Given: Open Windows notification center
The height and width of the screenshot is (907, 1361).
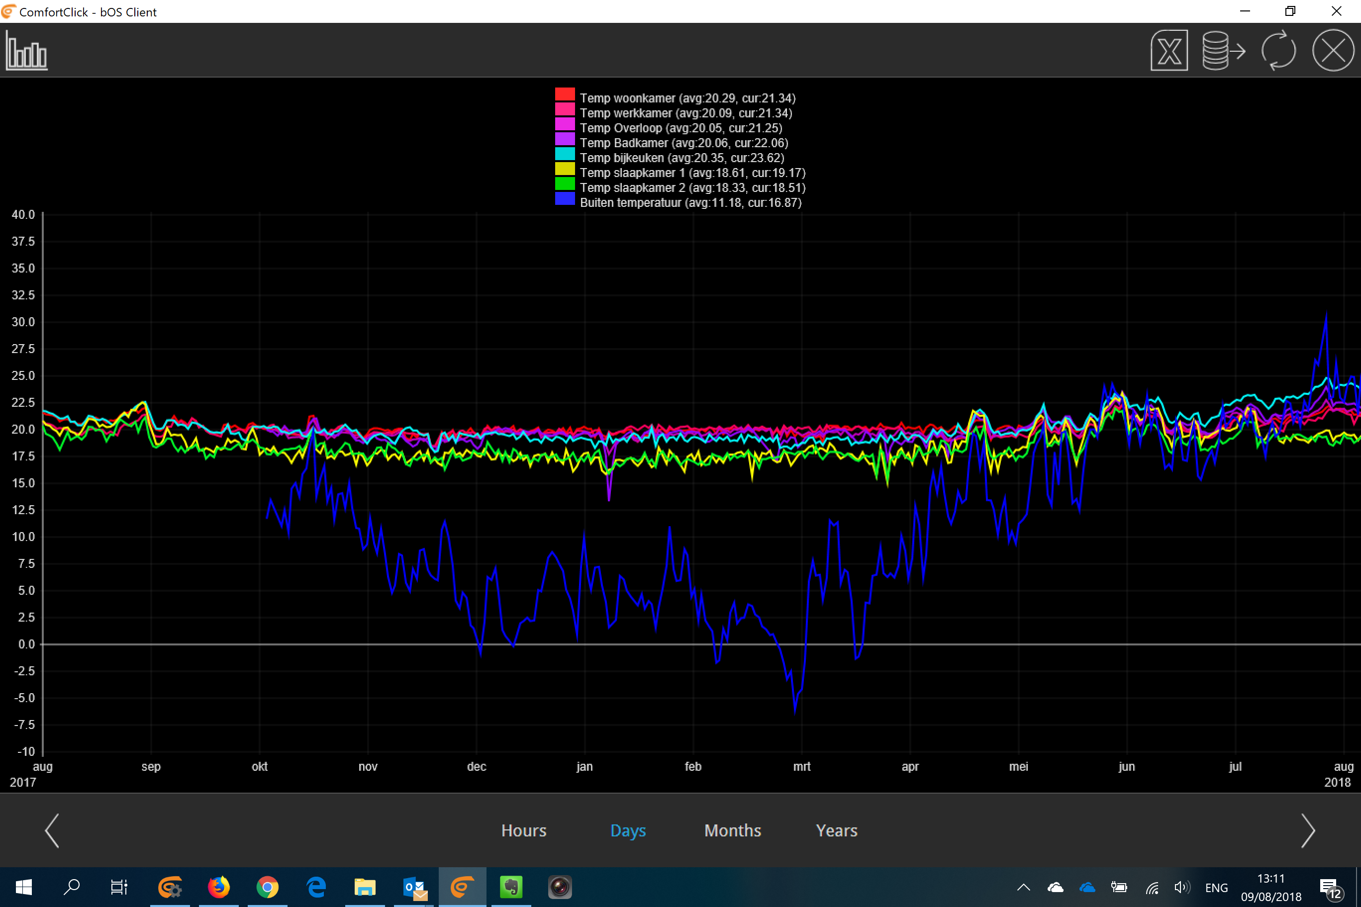Looking at the screenshot, I should tap(1330, 887).
